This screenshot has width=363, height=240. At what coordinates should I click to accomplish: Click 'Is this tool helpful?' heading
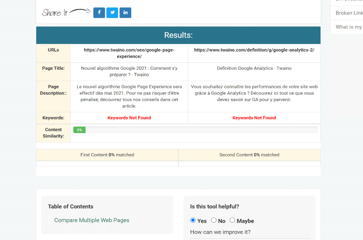click(x=215, y=206)
